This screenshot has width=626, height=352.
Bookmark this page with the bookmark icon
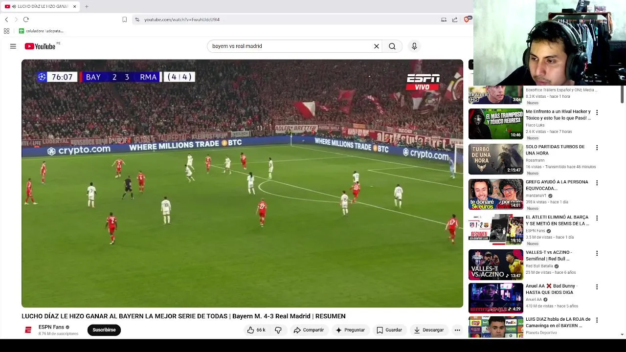pos(124,20)
